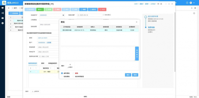Open the 工作流 menu
This screenshot has height=98, width=199.
153,4
